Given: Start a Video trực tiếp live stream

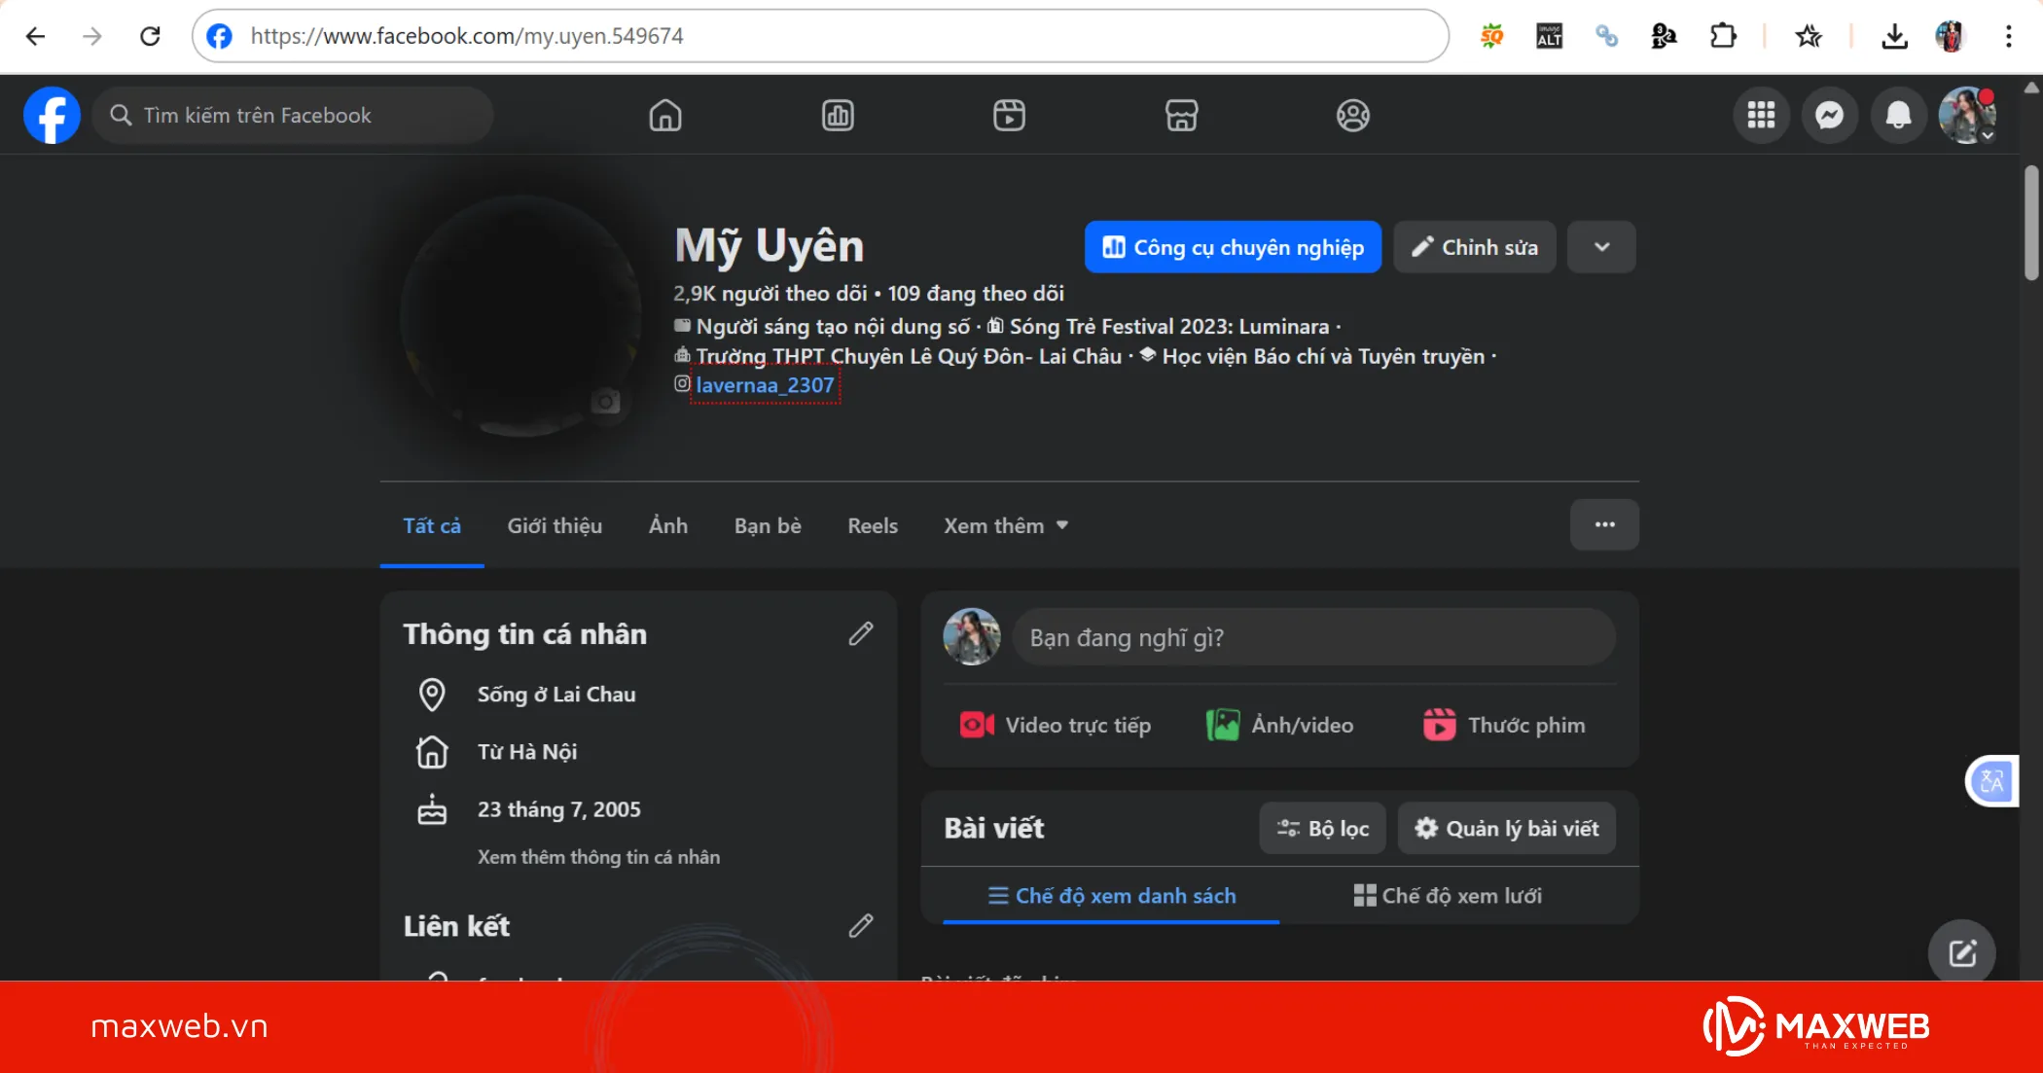Looking at the screenshot, I should [1054, 725].
